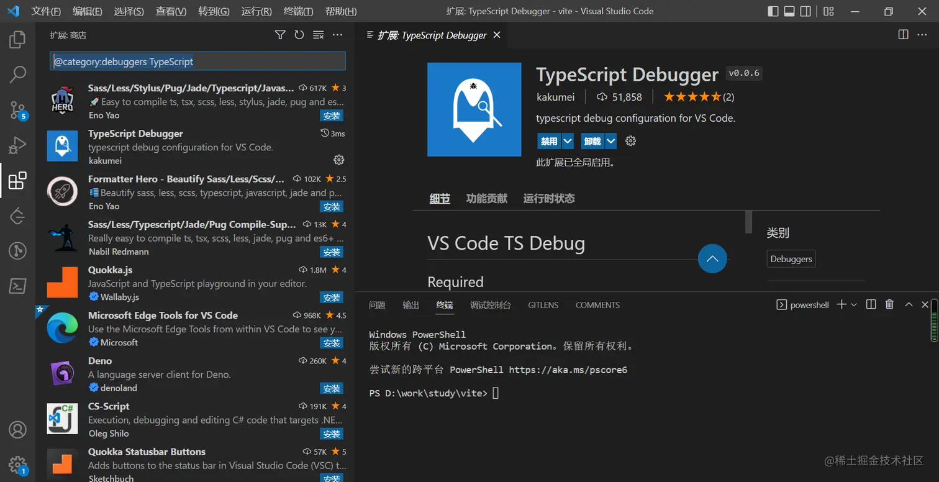
Task: Switch to the Details tab (细节)
Action: pyautogui.click(x=440, y=199)
